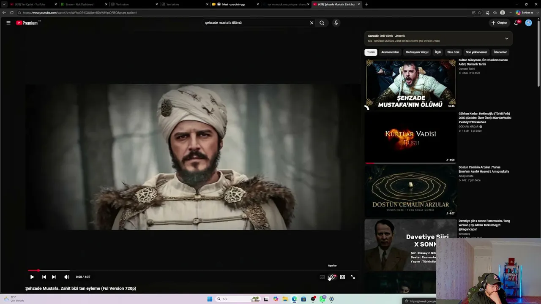
Task: Open 'Dostun Cemalin Arzular' thumbnail
Action: tap(410, 190)
